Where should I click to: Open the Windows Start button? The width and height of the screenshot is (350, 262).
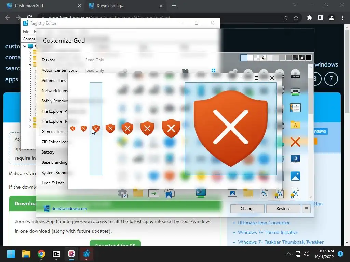[x=11, y=254]
